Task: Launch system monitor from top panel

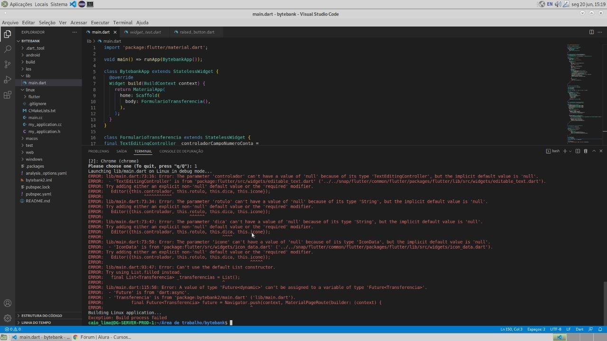Action: point(90,4)
